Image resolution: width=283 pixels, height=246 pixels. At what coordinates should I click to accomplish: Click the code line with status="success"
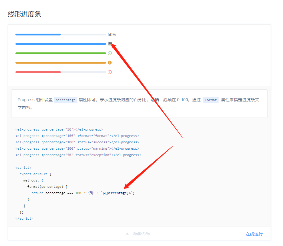(x=77, y=142)
